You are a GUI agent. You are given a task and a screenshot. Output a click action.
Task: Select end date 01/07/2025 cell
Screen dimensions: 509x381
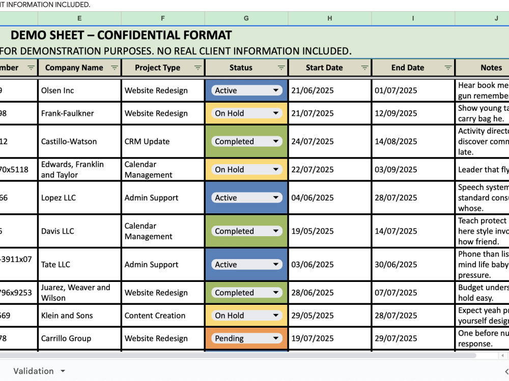(x=413, y=90)
